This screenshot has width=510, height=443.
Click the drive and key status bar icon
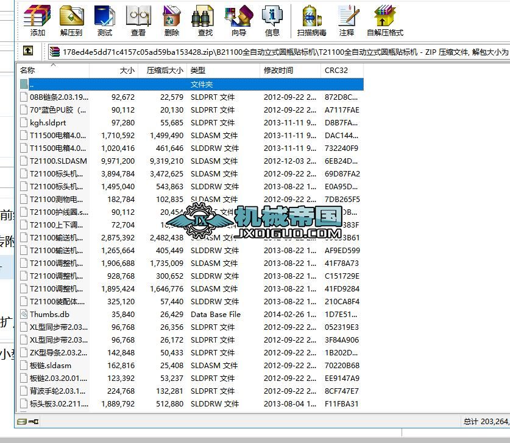click(28, 422)
